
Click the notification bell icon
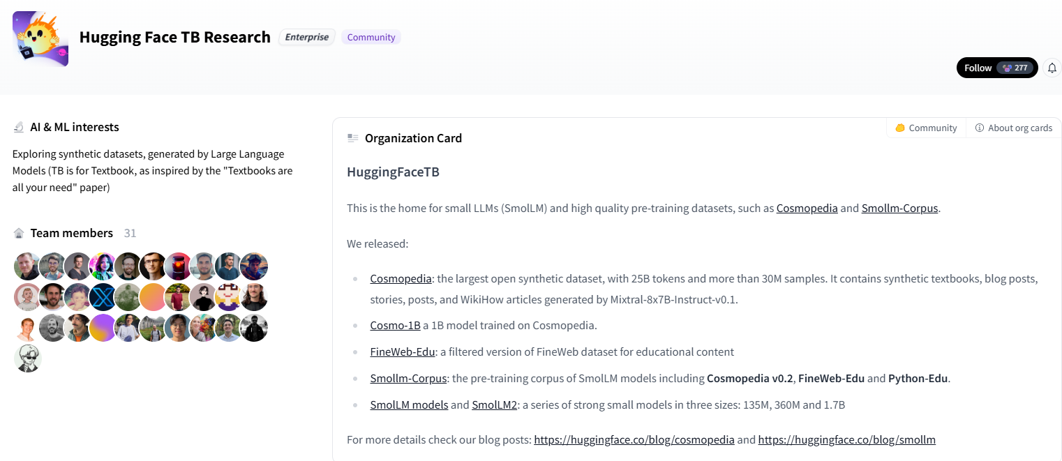pyautogui.click(x=1052, y=68)
